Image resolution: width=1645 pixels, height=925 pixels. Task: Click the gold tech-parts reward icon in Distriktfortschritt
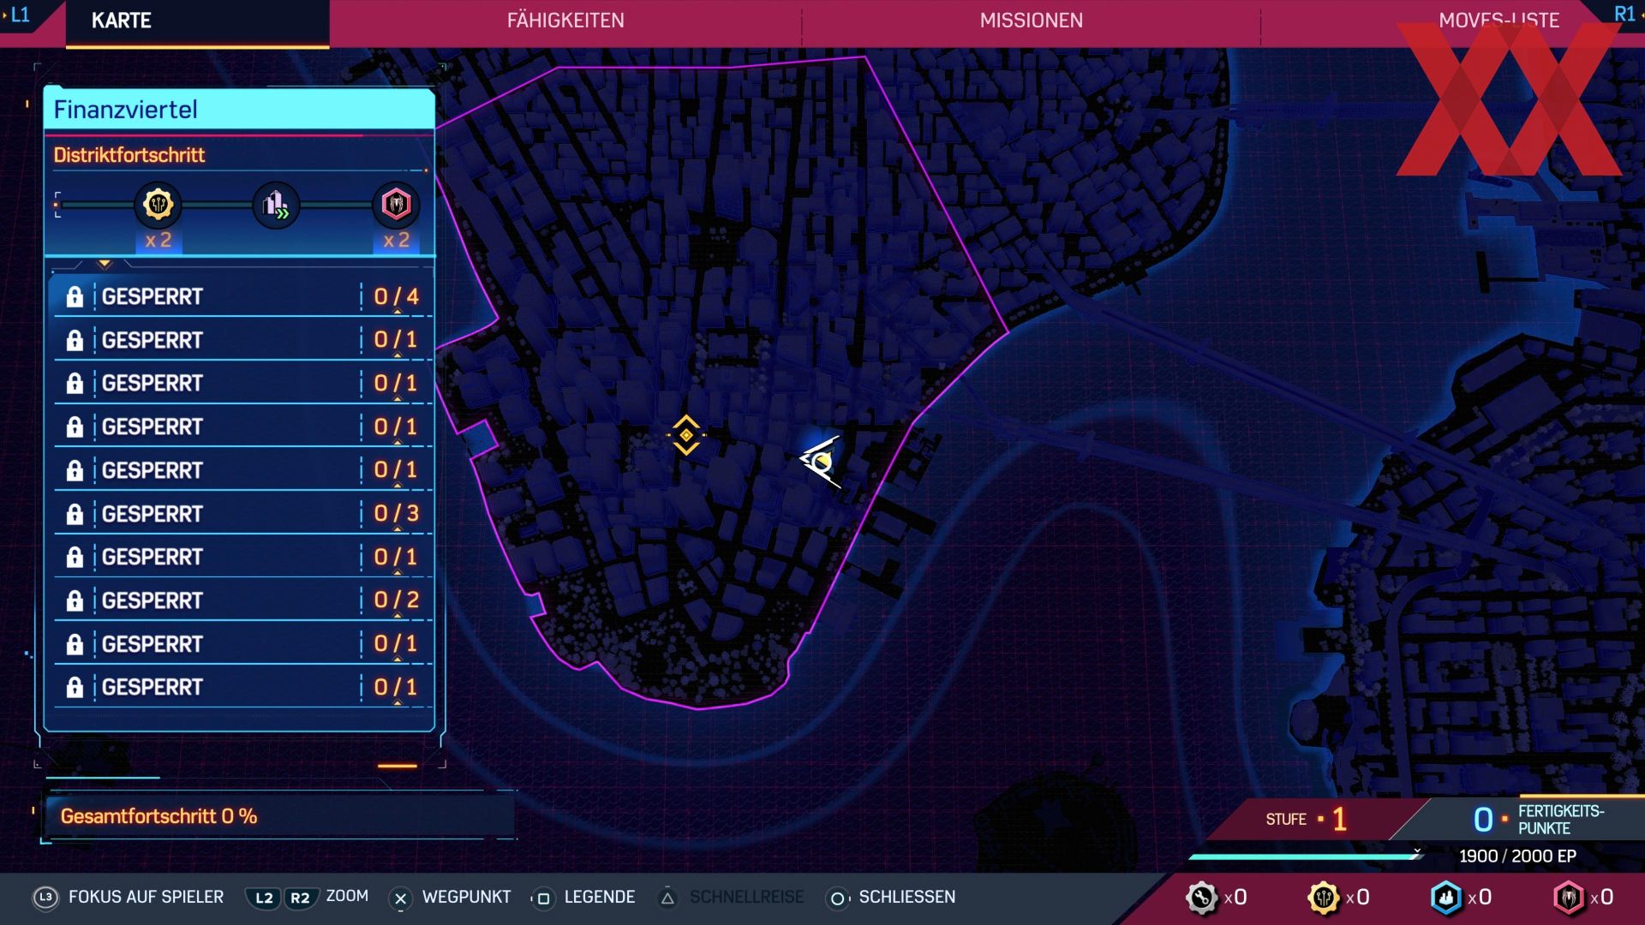pos(159,205)
